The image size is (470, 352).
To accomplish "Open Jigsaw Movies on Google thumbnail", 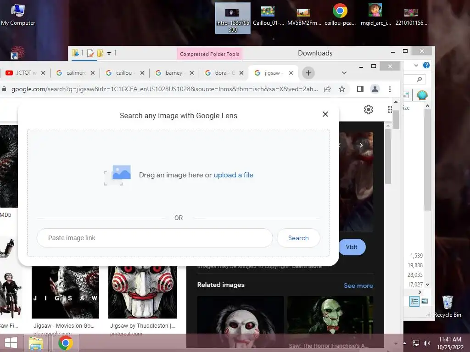I will coord(65,292).
